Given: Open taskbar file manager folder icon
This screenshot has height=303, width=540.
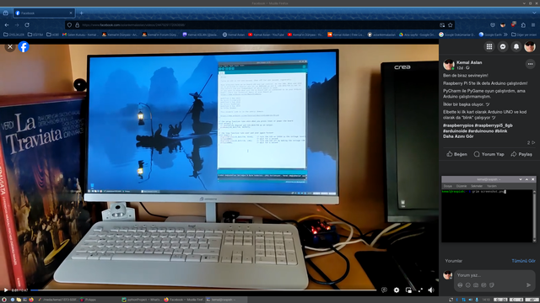Looking at the screenshot, I should point(19,300).
